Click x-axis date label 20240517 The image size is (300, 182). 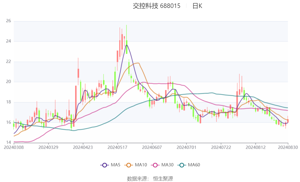(x=117, y=147)
